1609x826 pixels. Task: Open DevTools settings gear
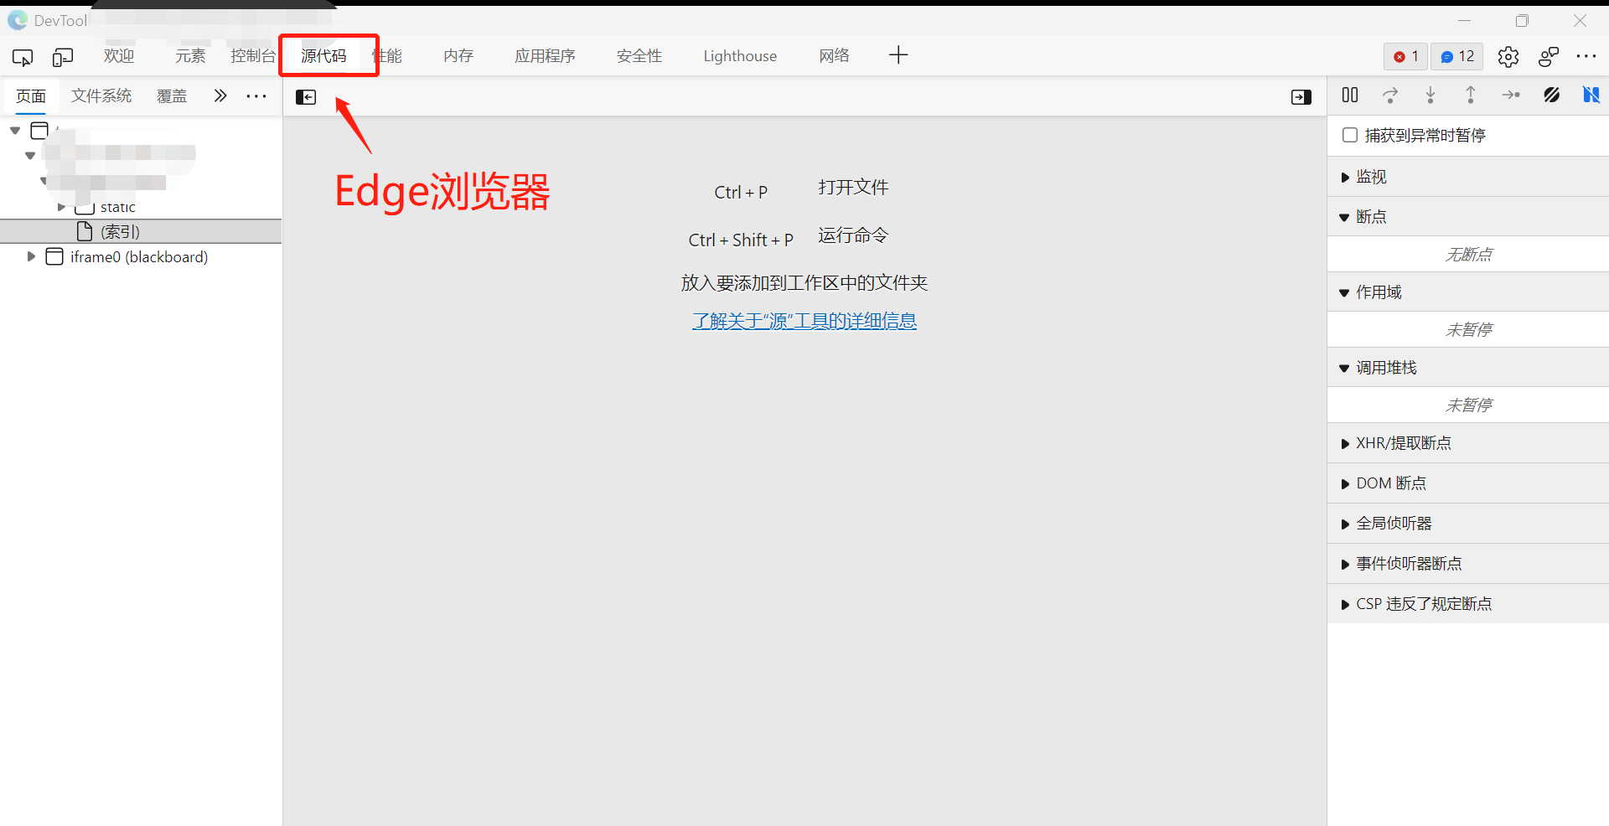(1508, 56)
